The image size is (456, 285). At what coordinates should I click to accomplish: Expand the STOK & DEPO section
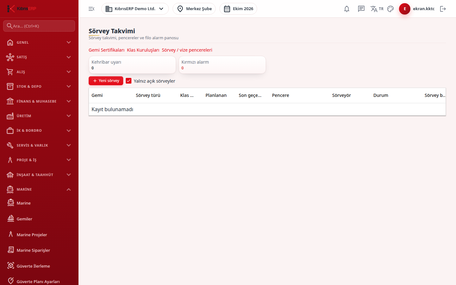39,86
